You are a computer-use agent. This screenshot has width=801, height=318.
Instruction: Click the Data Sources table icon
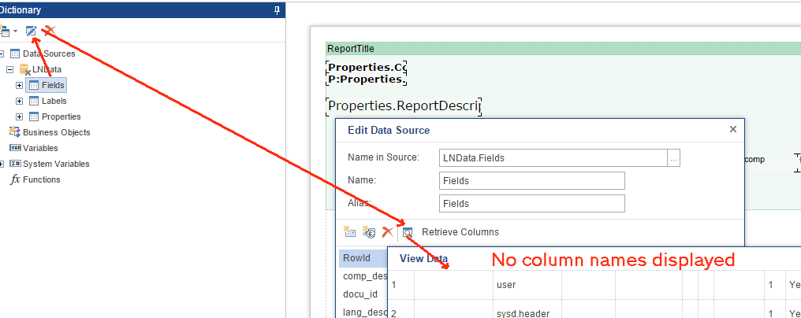click(15, 54)
